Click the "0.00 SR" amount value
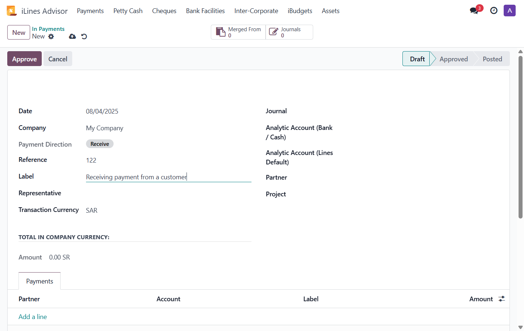 pos(60,257)
